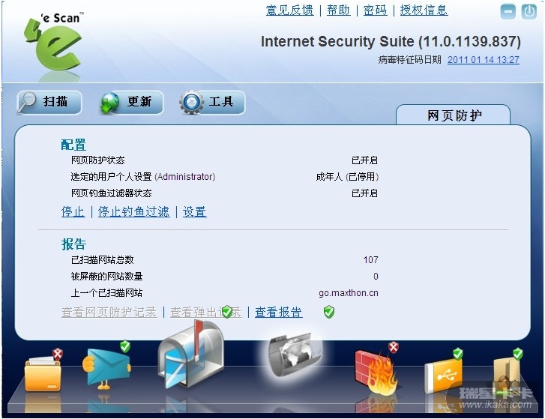Screen dimensions: 545x419
Task: Click the virus signature date link
Action: 484,60
